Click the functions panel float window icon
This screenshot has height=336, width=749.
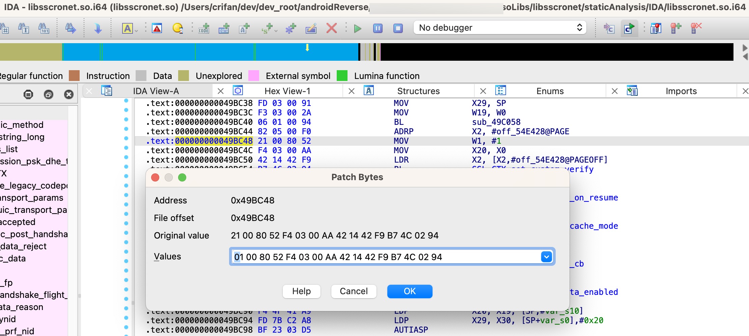(49, 94)
